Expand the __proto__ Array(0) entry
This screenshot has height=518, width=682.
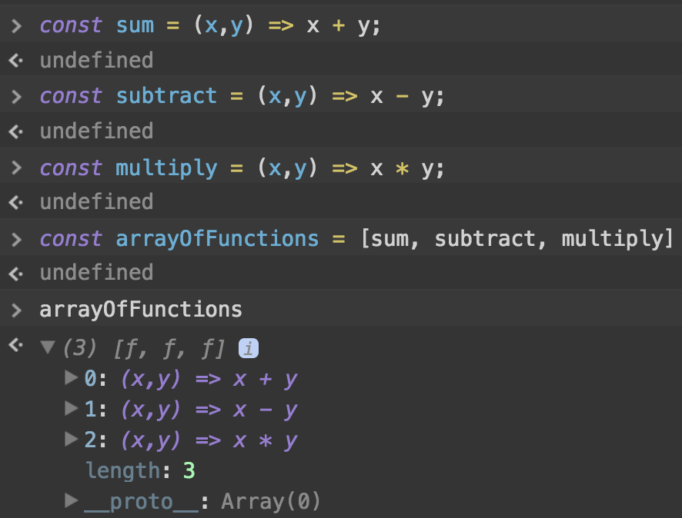(x=70, y=501)
